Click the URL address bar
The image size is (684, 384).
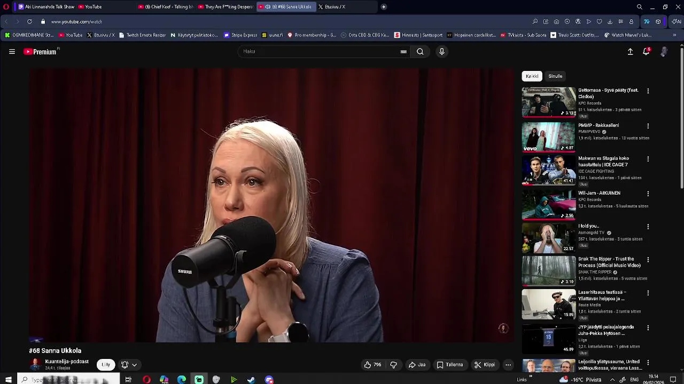tap(289, 21)
